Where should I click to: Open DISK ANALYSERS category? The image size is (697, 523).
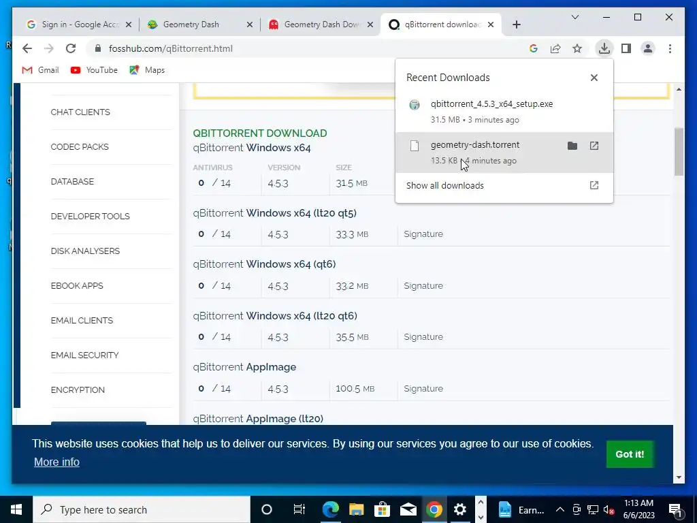point(85,251)
